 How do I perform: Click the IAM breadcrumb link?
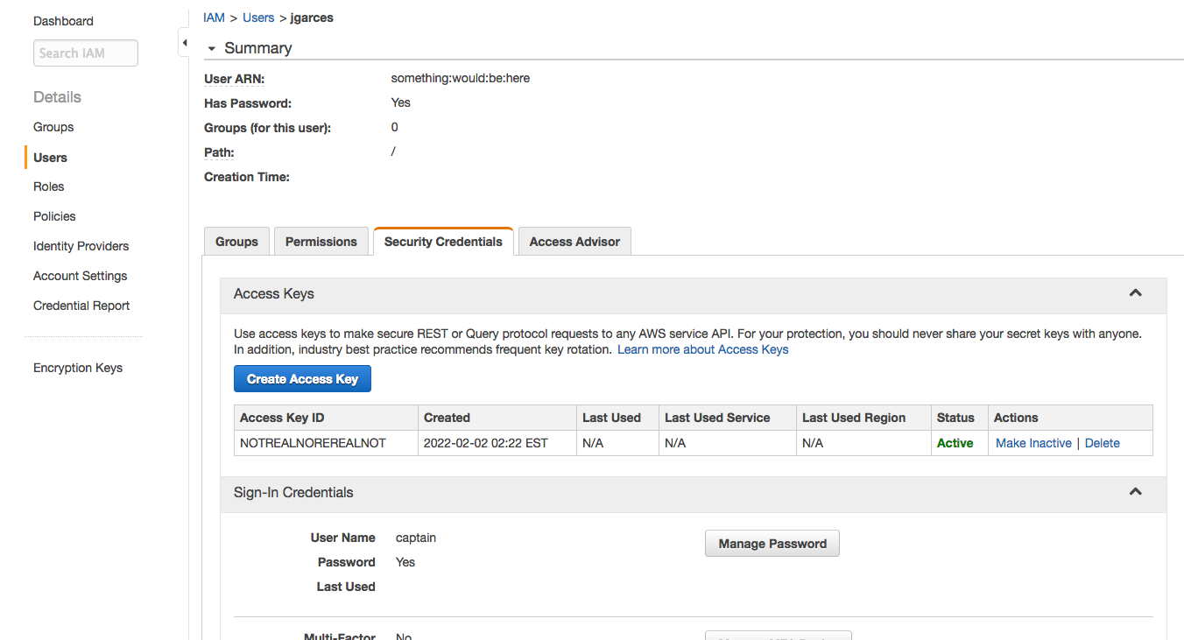click(x=214, y=18)
